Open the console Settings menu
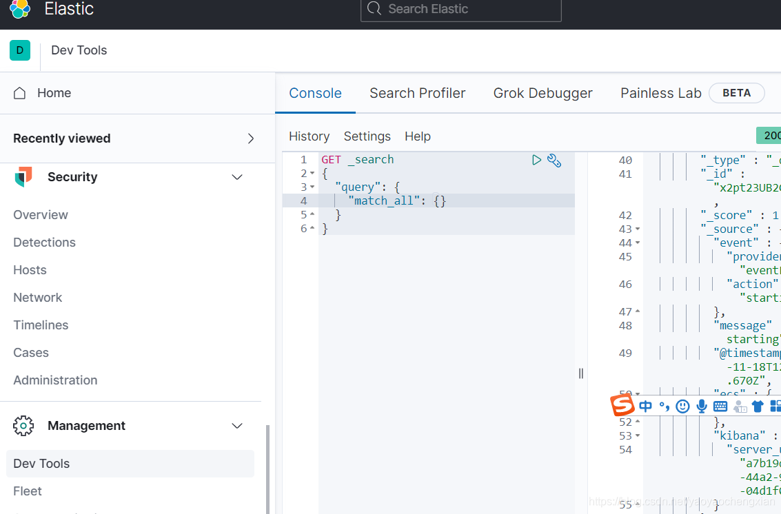Viewport: 781px width, 514px height. [x=367, y=136]
